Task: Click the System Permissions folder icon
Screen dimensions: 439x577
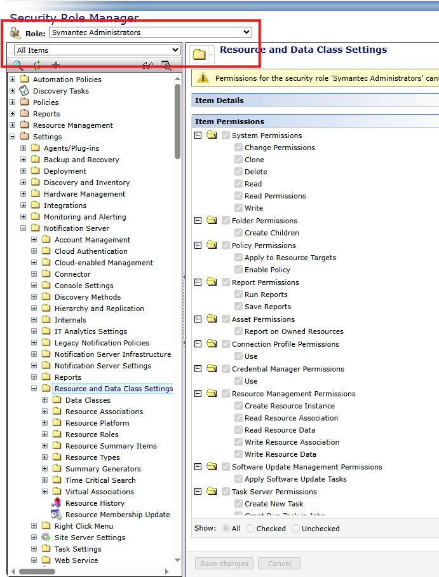Action: [x=212, y=135]
